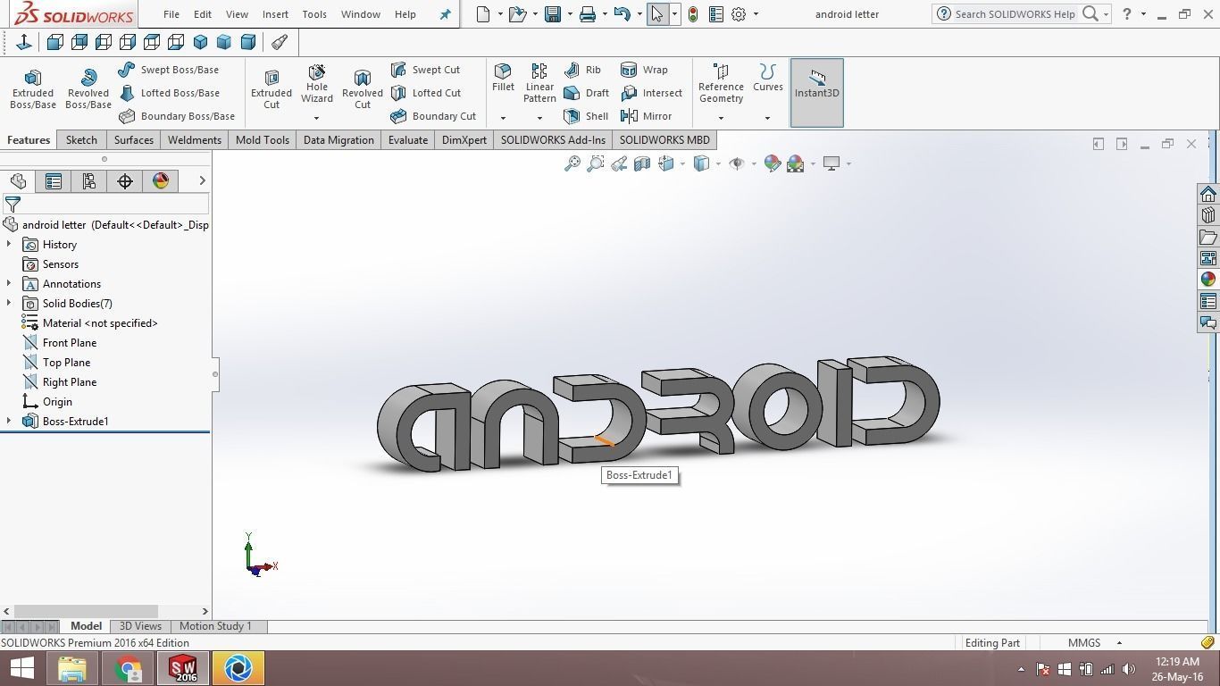Click the FeatureManager filter input field
Screen dimensions: 1220x686
tap(107, 205)
